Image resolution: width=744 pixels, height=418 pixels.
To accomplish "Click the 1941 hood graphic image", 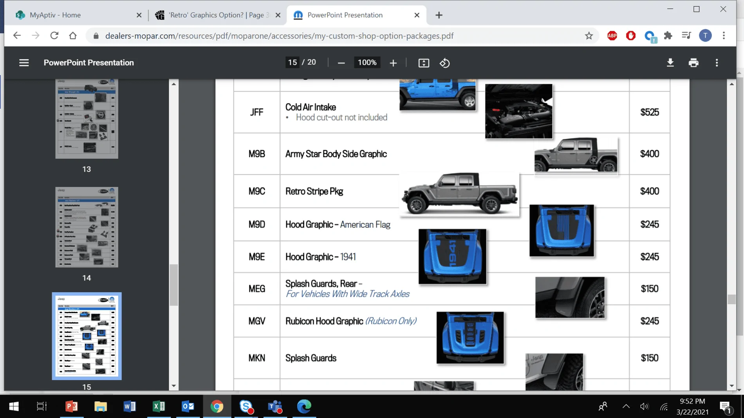I will tap(452, 257).
